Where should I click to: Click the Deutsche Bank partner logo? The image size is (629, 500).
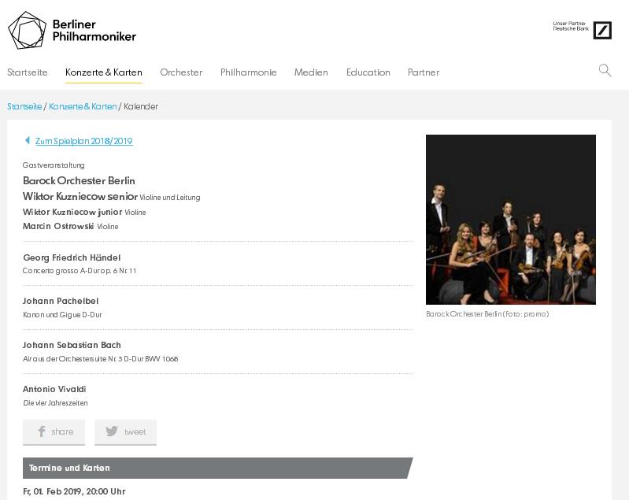coord(602,30)
